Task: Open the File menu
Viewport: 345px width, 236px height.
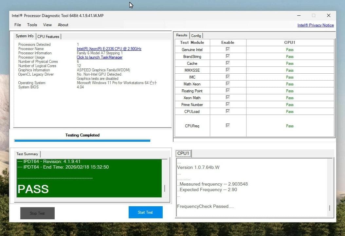Action: point(18,25)
